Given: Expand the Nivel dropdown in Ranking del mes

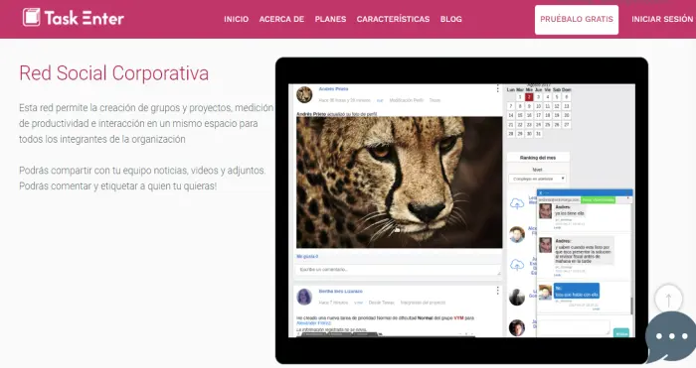Looking at the screenshot, I should pyautogui.click(x=537, y=179).
